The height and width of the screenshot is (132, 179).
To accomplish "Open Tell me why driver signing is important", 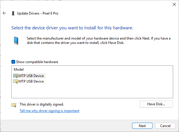I will 50,111.
